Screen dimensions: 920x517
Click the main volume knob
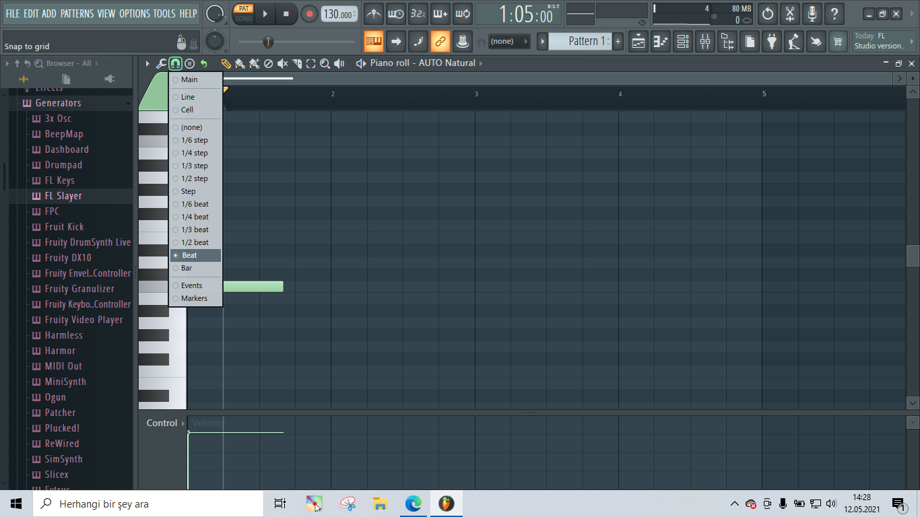click(x=215, y=13)
